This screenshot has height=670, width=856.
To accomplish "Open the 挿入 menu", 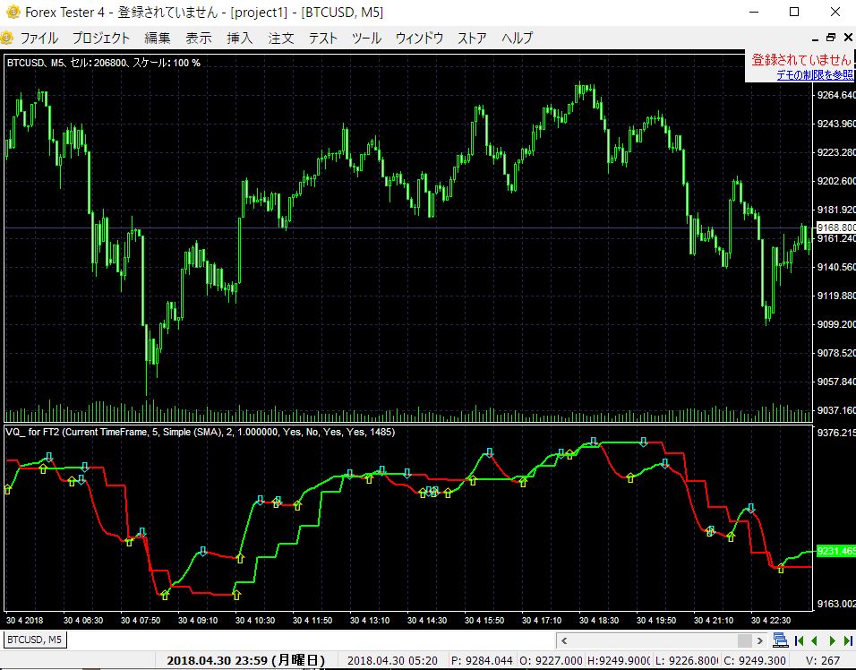I will tap(240, 39).
